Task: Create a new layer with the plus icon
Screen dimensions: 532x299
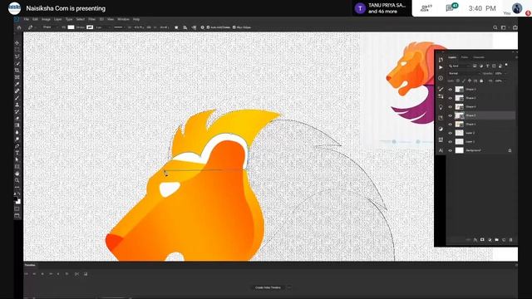Action: pyautogui.click(x=504, y=240)
